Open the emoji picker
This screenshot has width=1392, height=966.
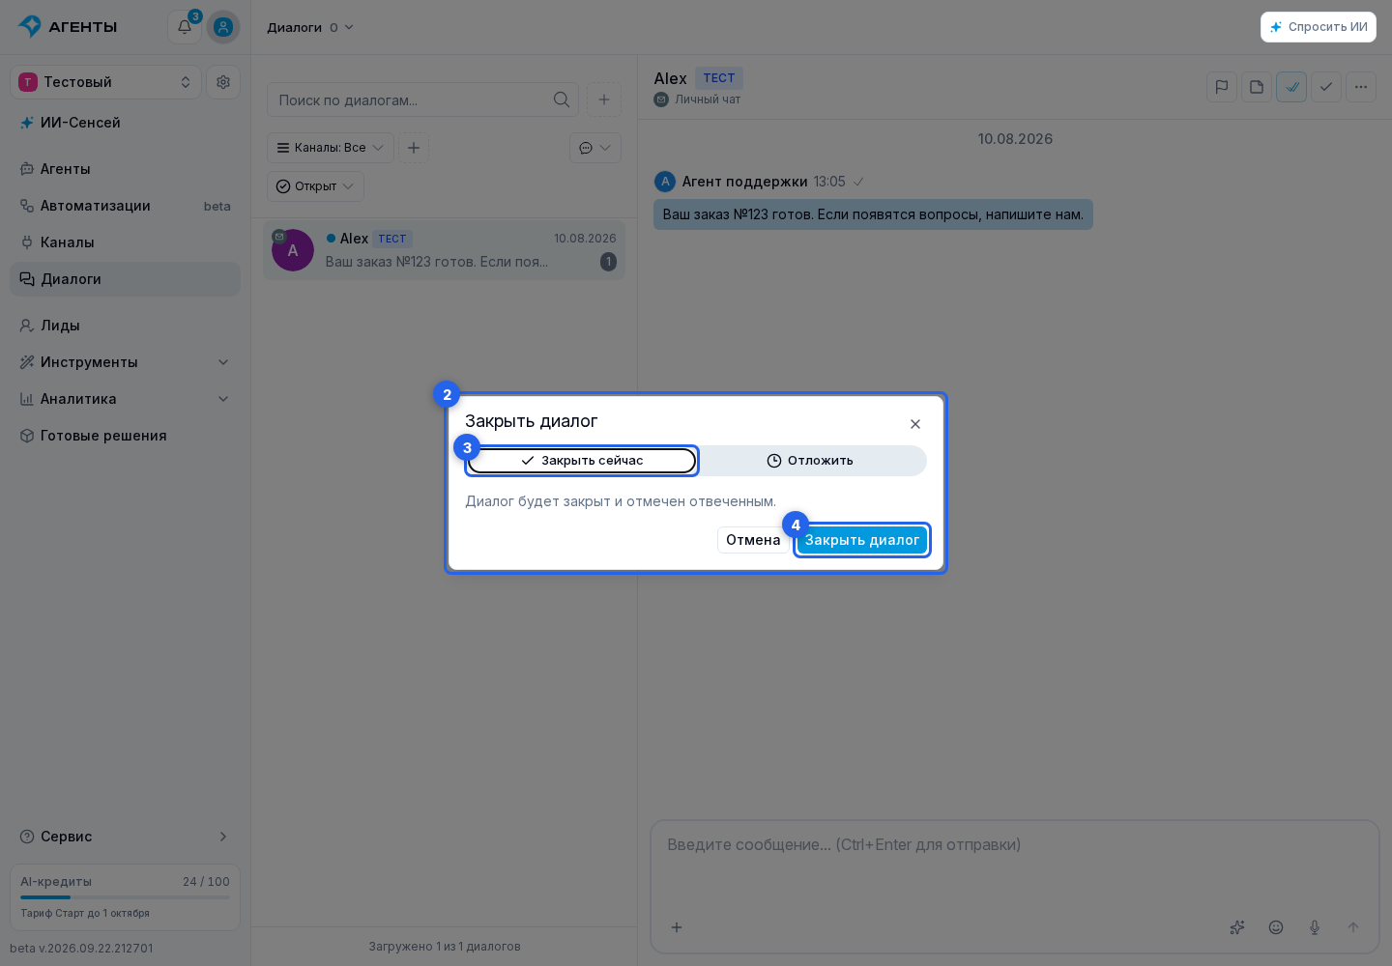1276,927
